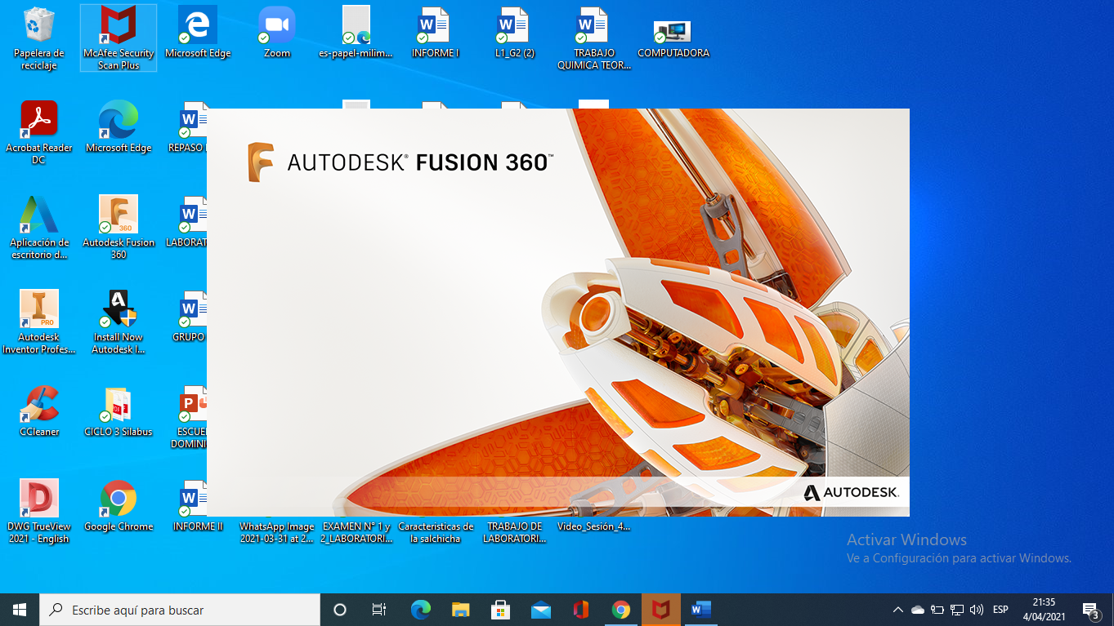Open network settings tray icon
This screenshot has width=1114, height=626.
tap(957, 610)
